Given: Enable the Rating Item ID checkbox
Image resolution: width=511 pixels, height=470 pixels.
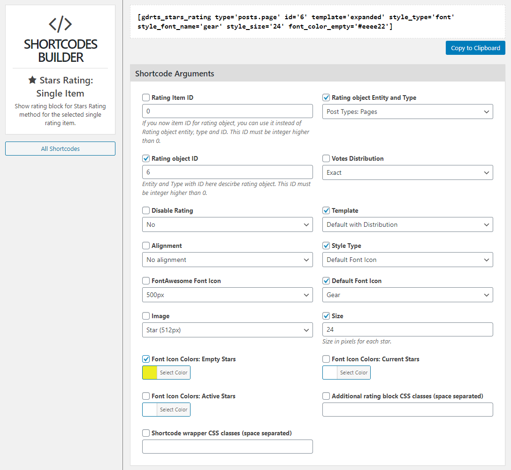Looking at the screenshot, I should 146,97.
